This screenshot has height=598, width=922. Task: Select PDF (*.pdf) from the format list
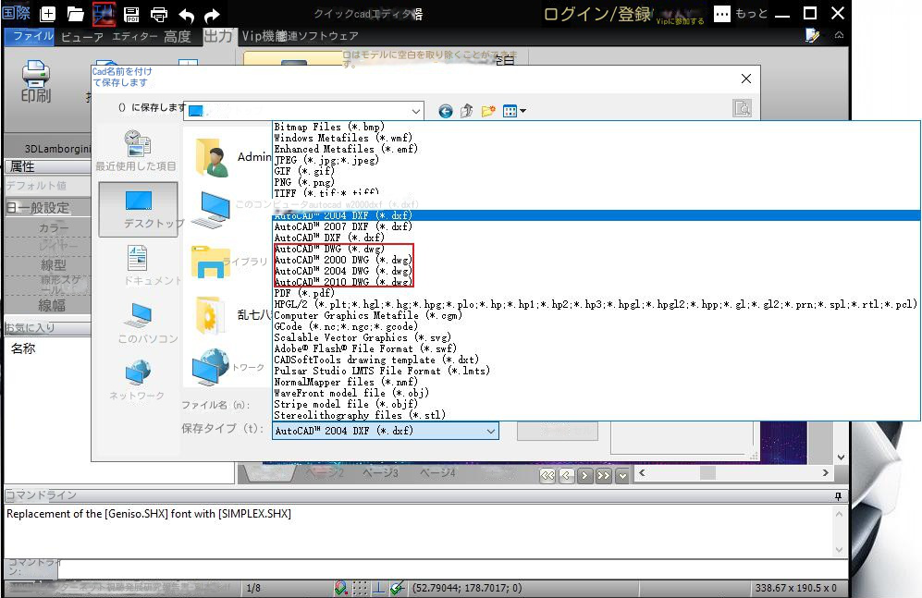pos(306,293)
